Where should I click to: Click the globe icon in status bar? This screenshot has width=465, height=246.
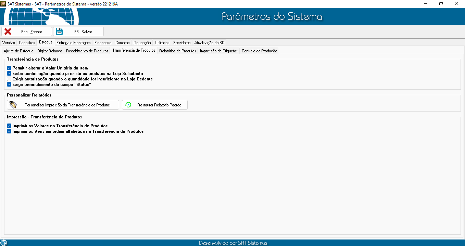pos(4,243)
